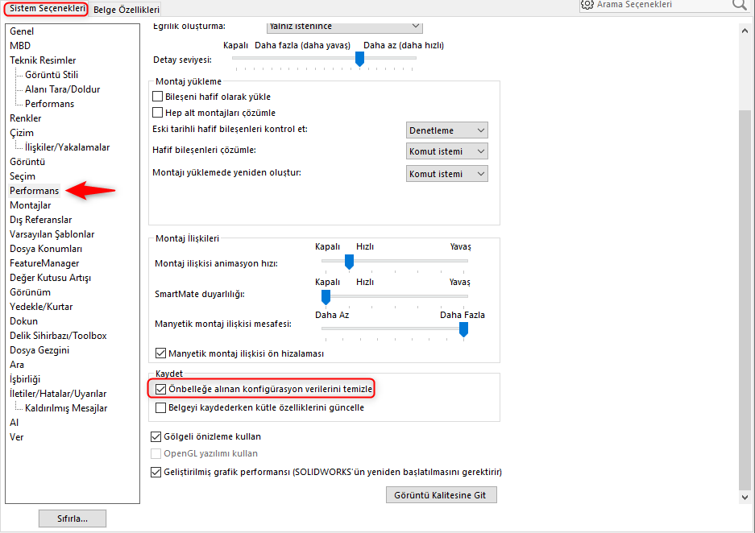Select Al category
The height and width of the screenshot is (533, 755).
(14, 423)
